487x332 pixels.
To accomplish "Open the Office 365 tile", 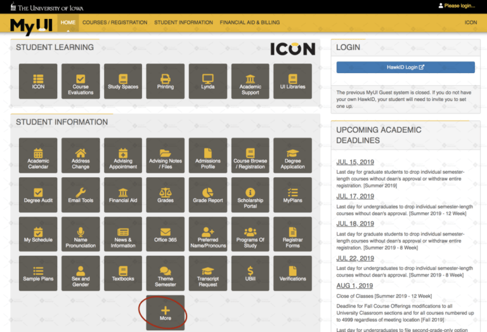I will tap(166, 234).
